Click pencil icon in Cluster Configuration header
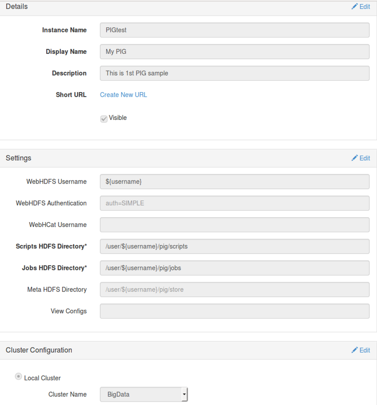Screen dimensions: 377x405 pos(355,350)
